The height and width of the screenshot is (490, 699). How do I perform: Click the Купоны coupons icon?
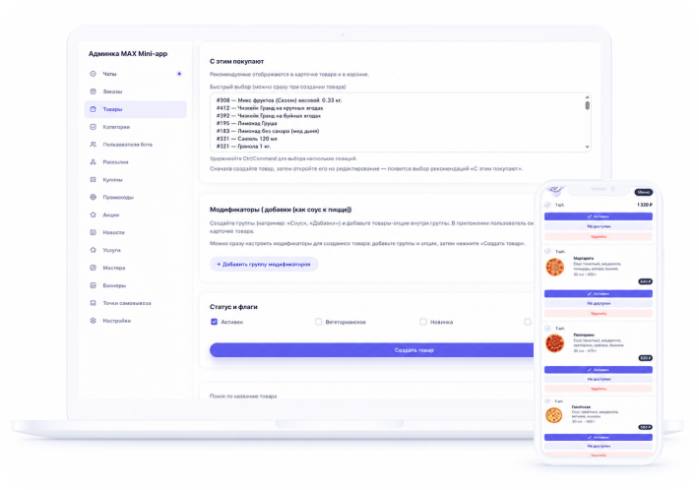click(93, 179)
